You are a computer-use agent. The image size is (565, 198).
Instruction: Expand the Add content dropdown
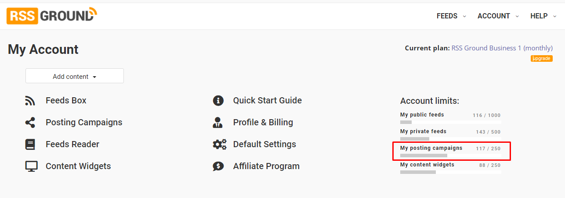(75, 76)
